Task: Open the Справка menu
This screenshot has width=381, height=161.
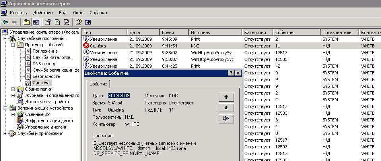Action: (98, 13)
